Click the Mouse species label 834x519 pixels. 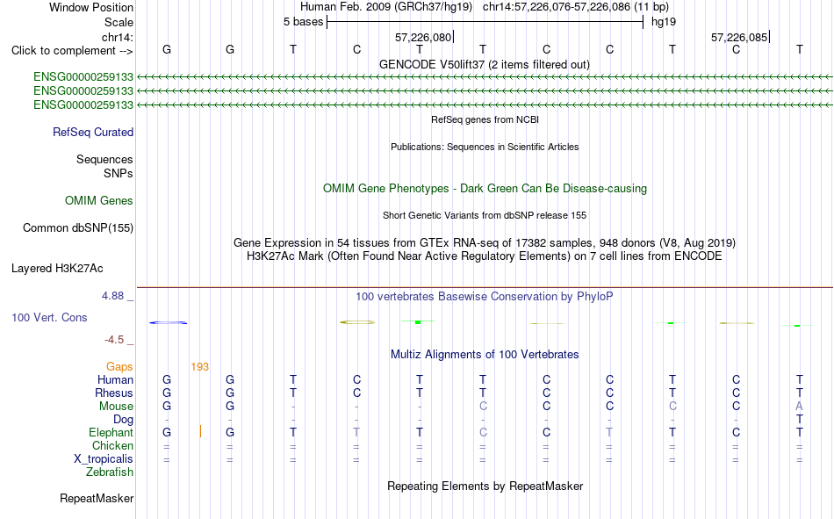117,406
